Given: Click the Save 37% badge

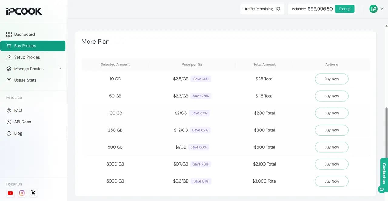Looking at the screenshot, I should coord(199,113).
